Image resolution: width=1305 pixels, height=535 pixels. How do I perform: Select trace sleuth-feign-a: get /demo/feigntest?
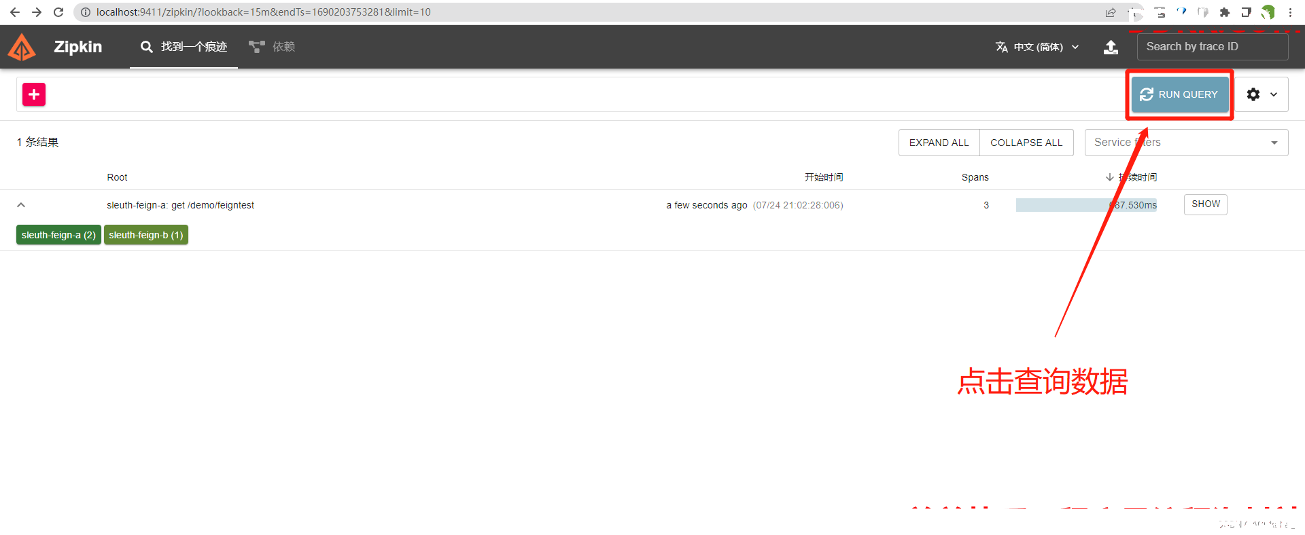click(x=180, y=205)
